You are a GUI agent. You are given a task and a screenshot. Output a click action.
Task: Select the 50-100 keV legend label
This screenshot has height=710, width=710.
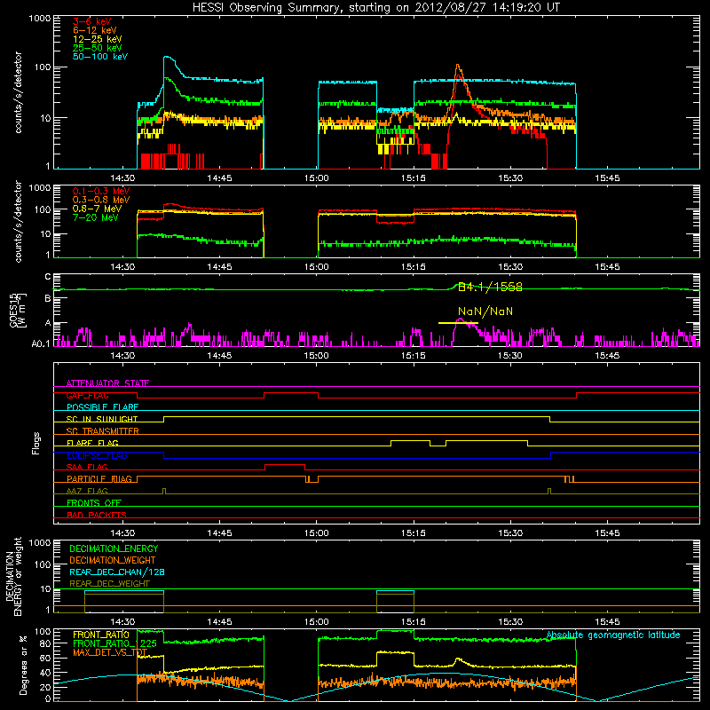[x=100, y=57]
